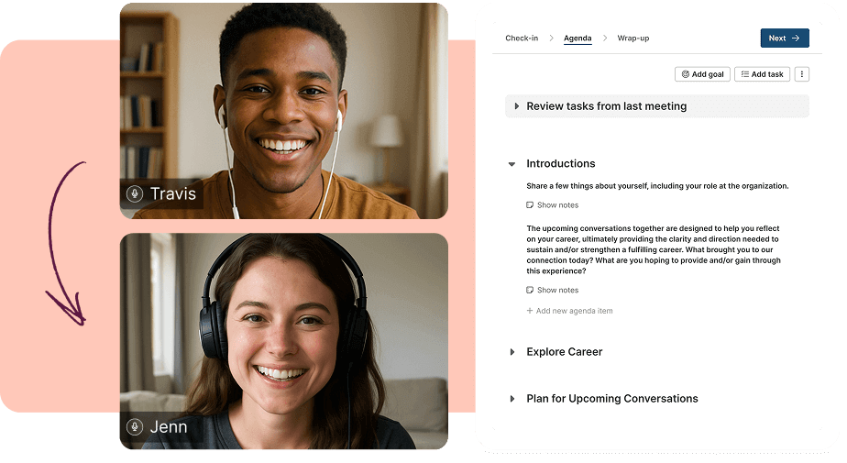Click the Add task button
The height and width of the screenshot is (463, 847).
[x=762, y=74]
